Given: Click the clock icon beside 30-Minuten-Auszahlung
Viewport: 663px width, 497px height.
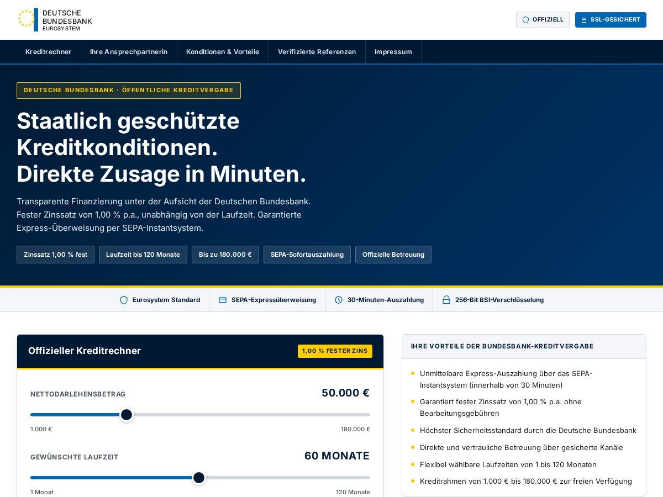Looking at the screenshot, I should click(339, 300).
